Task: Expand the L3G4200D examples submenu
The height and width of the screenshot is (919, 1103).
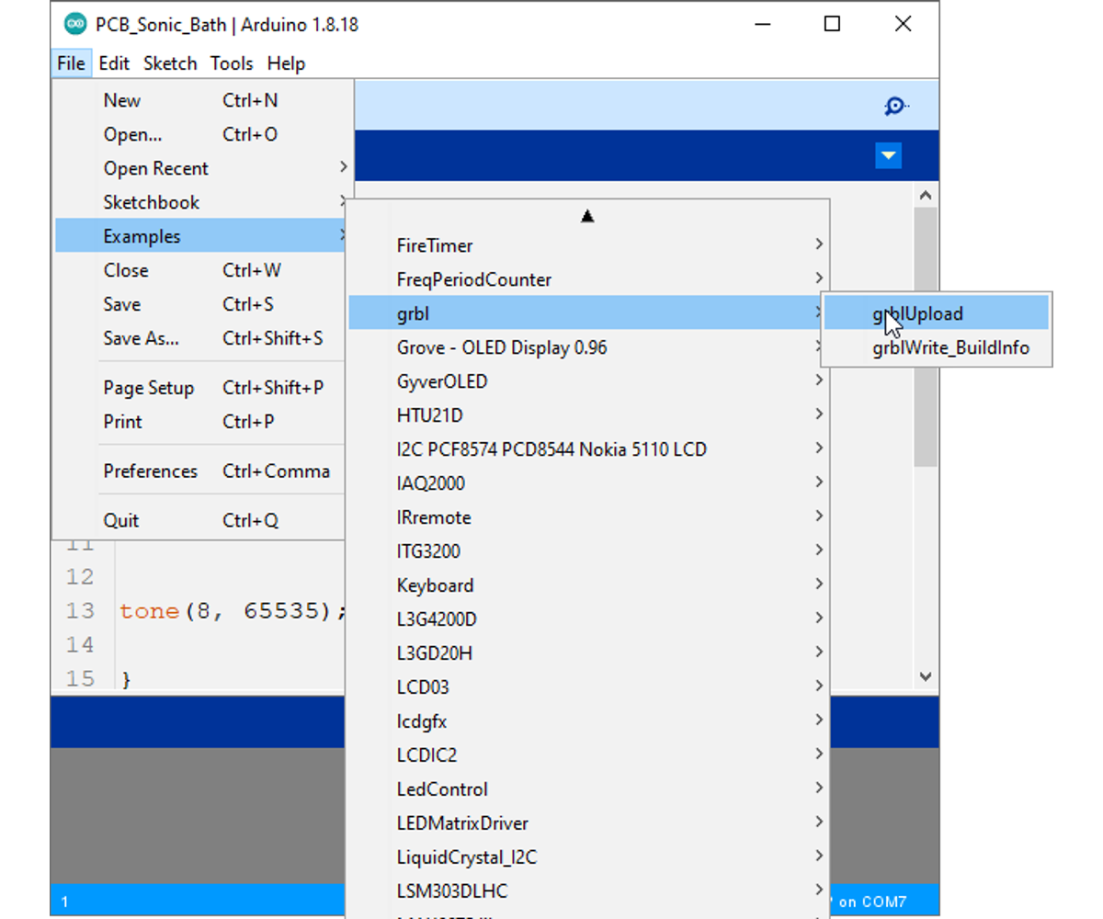Action: click(588, 620)
